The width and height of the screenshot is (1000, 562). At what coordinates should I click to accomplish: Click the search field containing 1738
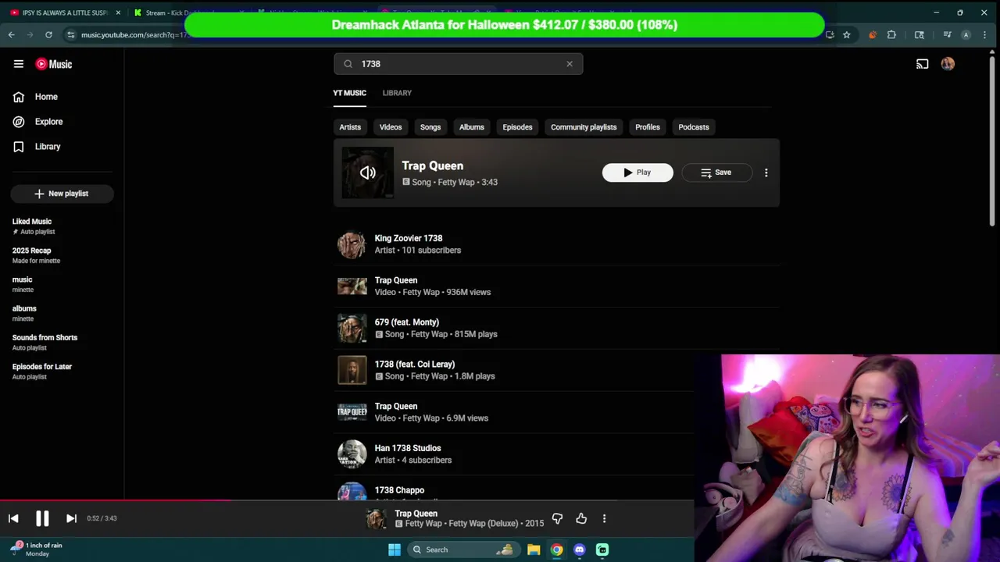pyautogui.click(x=458, y=64)
